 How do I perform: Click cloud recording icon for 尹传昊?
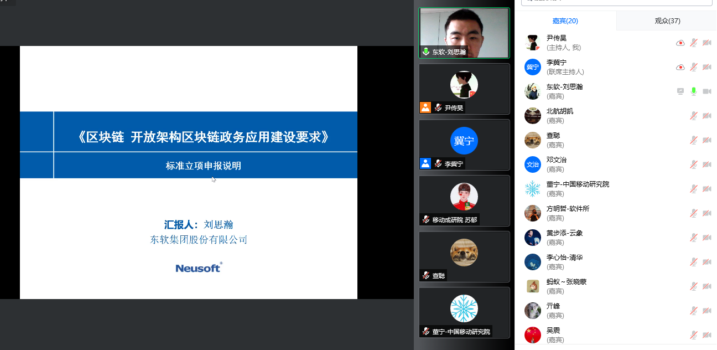pos(680,43)
